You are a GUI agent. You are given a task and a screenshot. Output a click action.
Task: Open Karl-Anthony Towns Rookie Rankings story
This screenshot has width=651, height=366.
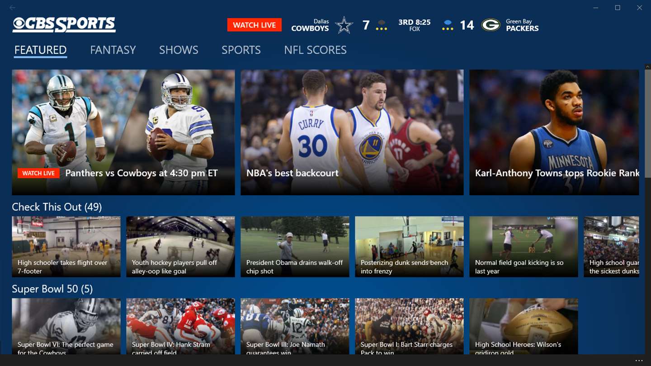pos(554,132)
